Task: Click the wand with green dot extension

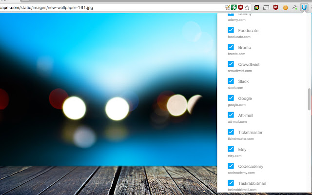Action: [x=294, y=8]
